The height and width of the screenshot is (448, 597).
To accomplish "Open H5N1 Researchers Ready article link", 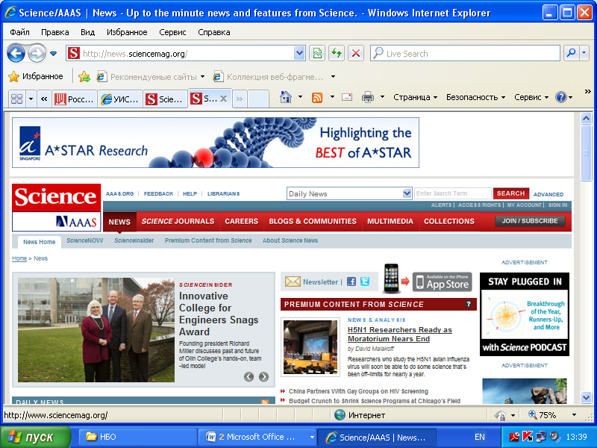I will coord(399,334).
